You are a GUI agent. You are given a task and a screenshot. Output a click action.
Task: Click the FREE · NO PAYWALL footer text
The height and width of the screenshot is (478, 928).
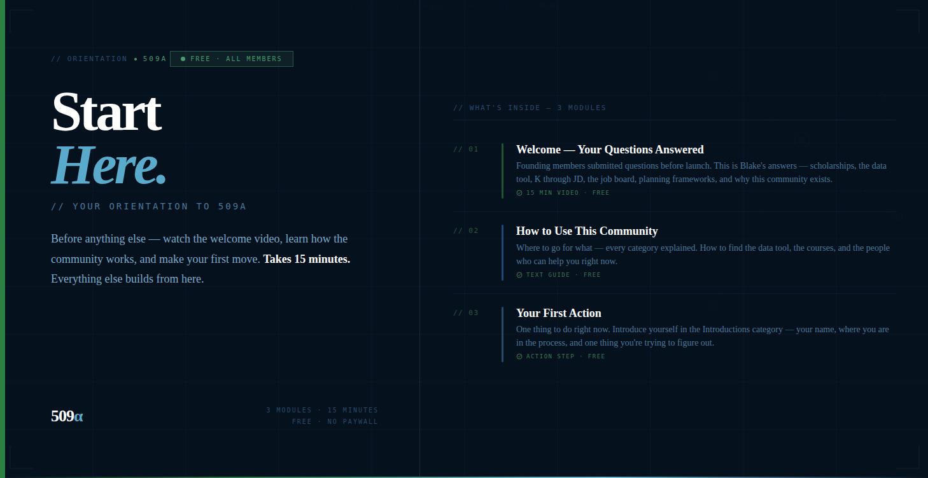point(335,421)
